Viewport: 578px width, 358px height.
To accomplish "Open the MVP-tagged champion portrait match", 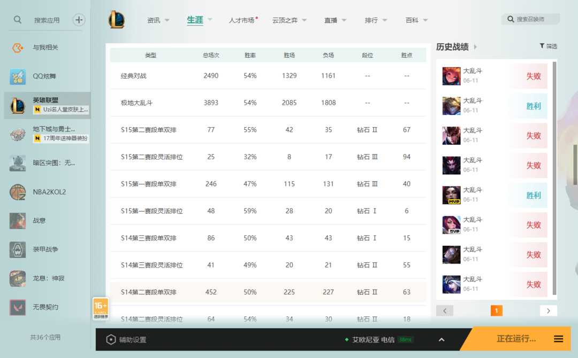I will pos(451,195).
